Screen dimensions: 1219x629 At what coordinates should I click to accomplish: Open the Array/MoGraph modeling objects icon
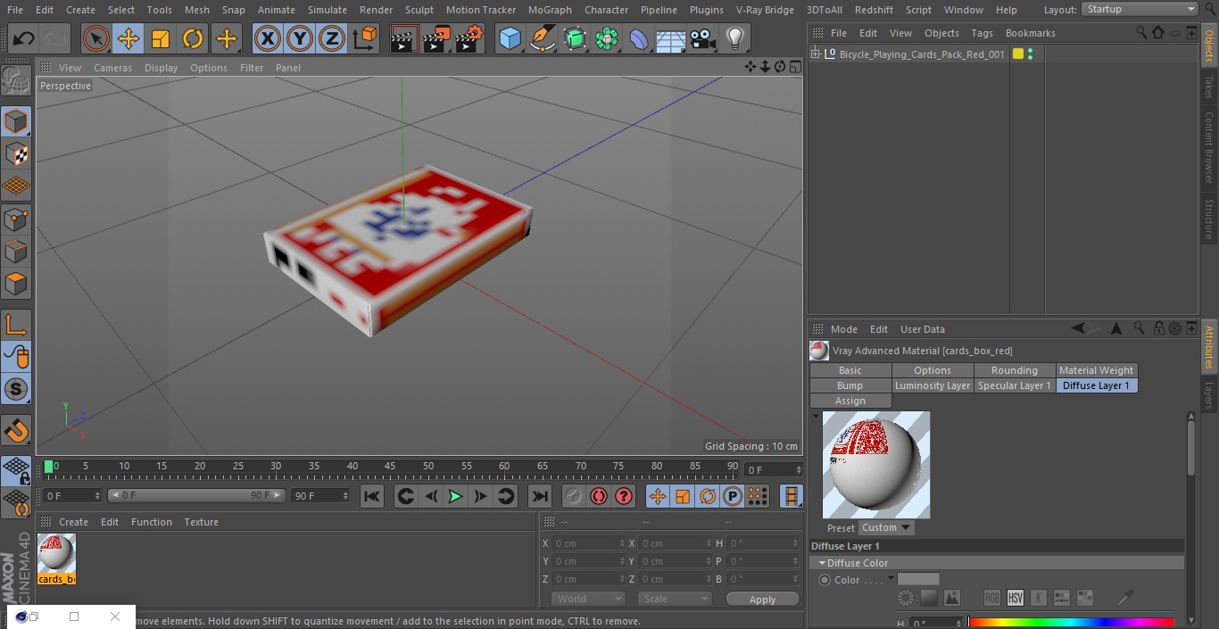tap(607, 39)
